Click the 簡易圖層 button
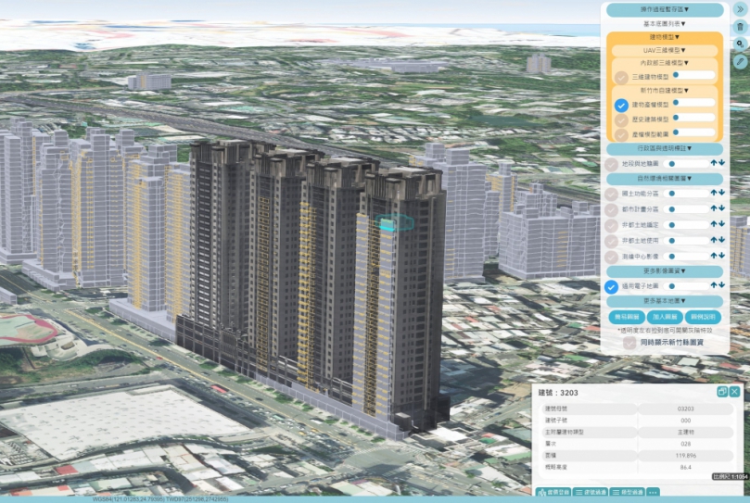Viewport: 750px width, 503px height. pos(628,318)
